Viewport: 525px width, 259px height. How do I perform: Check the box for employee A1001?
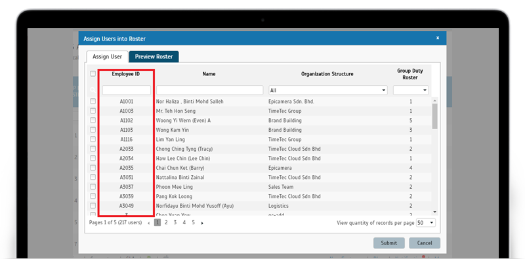tap(93, 101)
